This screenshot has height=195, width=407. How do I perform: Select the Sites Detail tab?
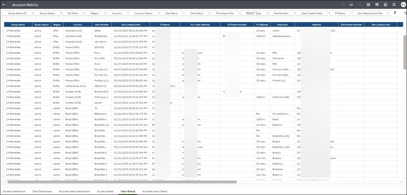(x=128, y=191)
